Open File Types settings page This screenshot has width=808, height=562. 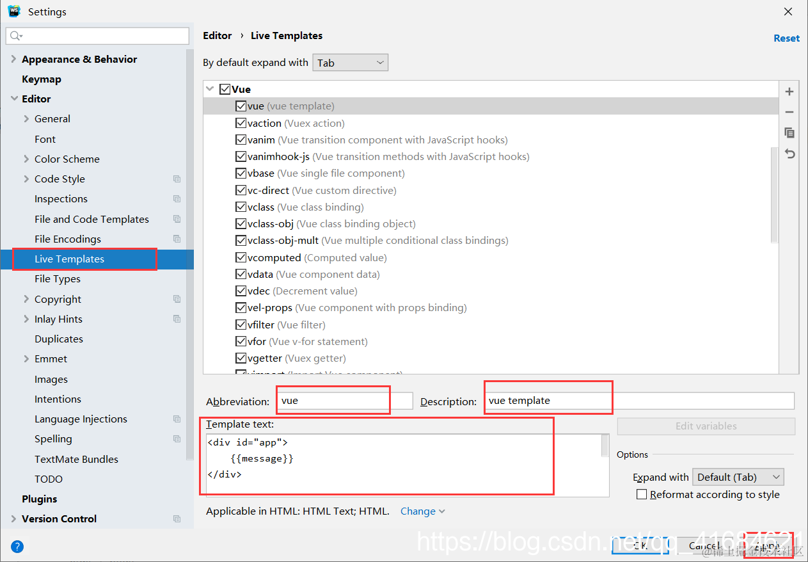click(58, 279)
